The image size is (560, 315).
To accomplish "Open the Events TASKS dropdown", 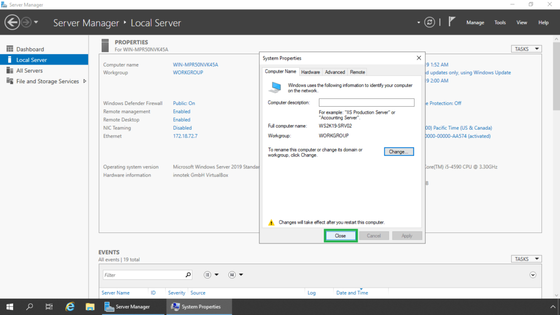I will 527,259.
